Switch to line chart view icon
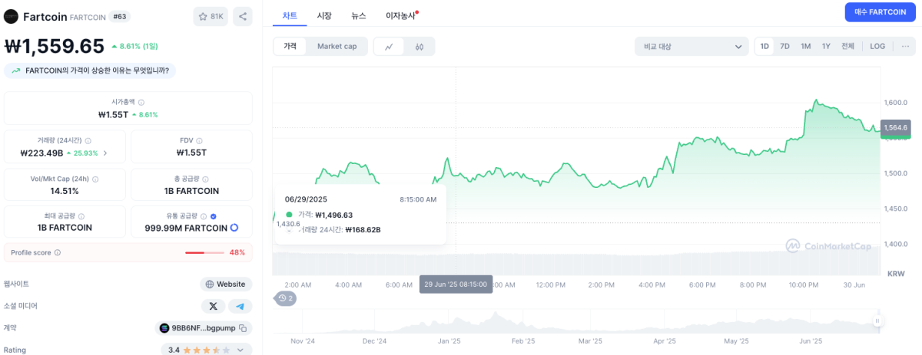This screenshot has width=922, height=355. (389, 46)
